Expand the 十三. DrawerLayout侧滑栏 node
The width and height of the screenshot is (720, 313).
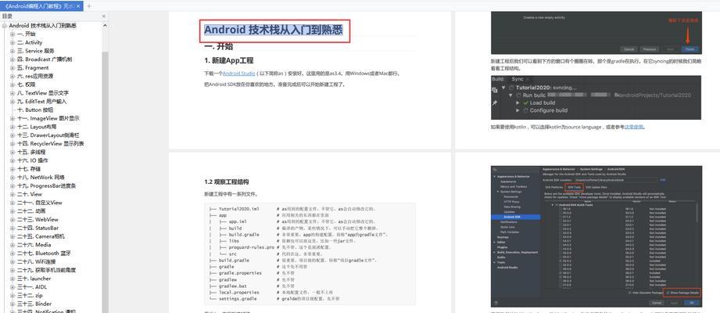pyautogui.click(x=13, y=135)
